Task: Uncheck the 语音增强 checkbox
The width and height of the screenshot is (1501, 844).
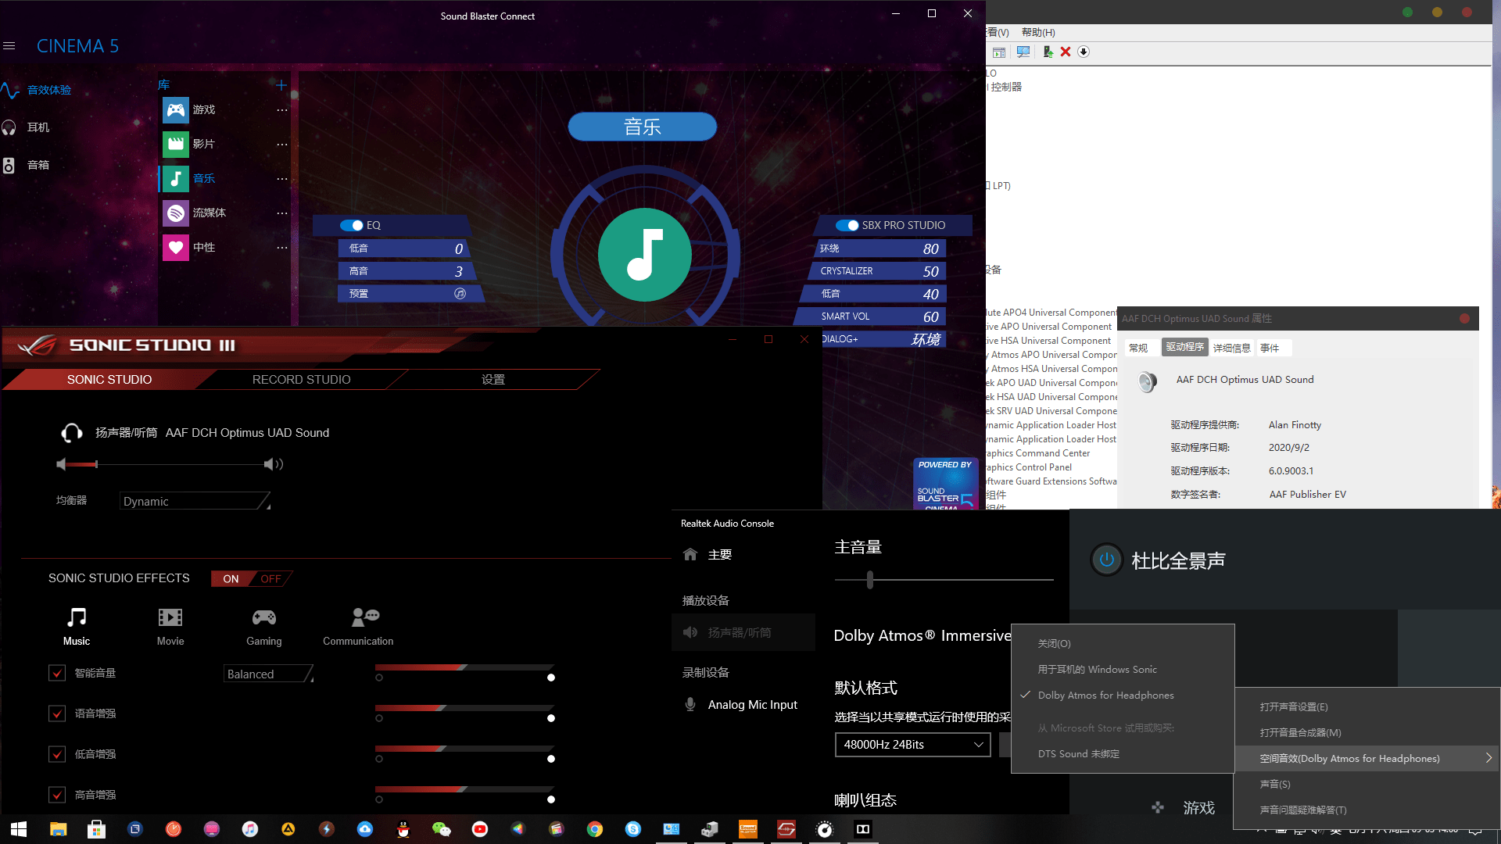Action: 57,713
